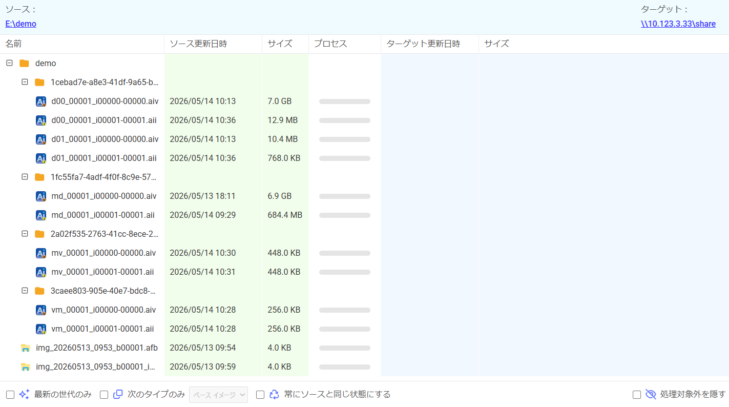The height and width of the screenshot is (407, 729).
Task: Select the d01_00001_i00000-00000.aiv file name
Action: point(105,139)
